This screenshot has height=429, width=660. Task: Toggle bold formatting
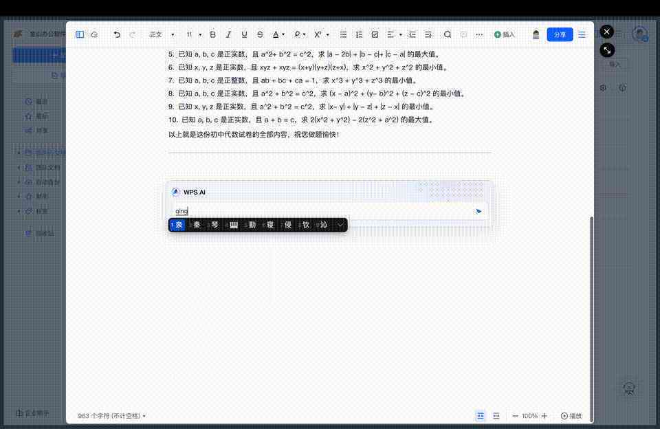click(212, 34)
